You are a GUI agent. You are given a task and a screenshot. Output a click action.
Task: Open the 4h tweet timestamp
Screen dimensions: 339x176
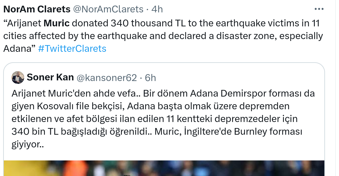click(157, 10)
